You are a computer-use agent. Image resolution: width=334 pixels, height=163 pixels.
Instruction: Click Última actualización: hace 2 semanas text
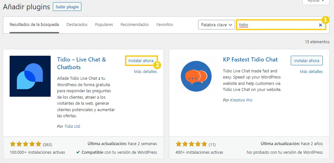[x=122, y=144]
